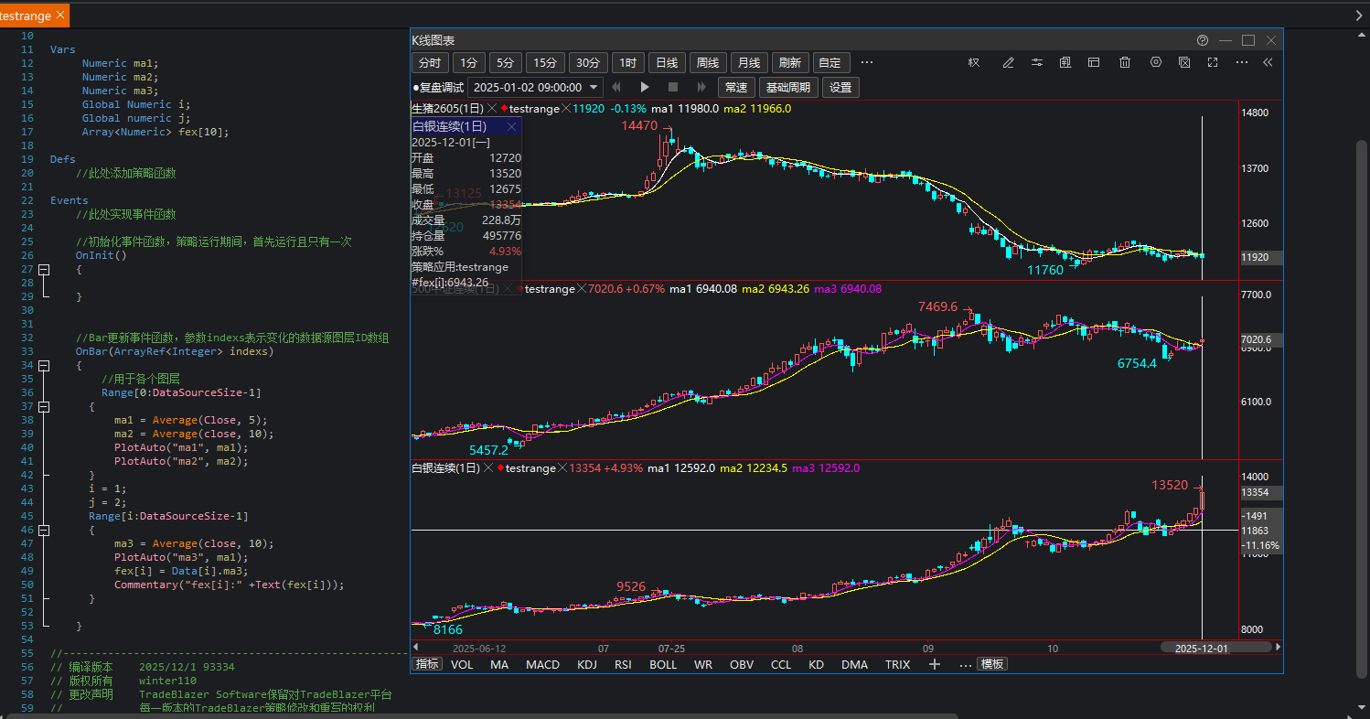Toggle the 模板 template button
The width and height of the screenshot is (1370, 719).
point(992,664)
